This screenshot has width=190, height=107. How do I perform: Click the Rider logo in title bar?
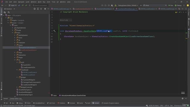tap(2, 2)
